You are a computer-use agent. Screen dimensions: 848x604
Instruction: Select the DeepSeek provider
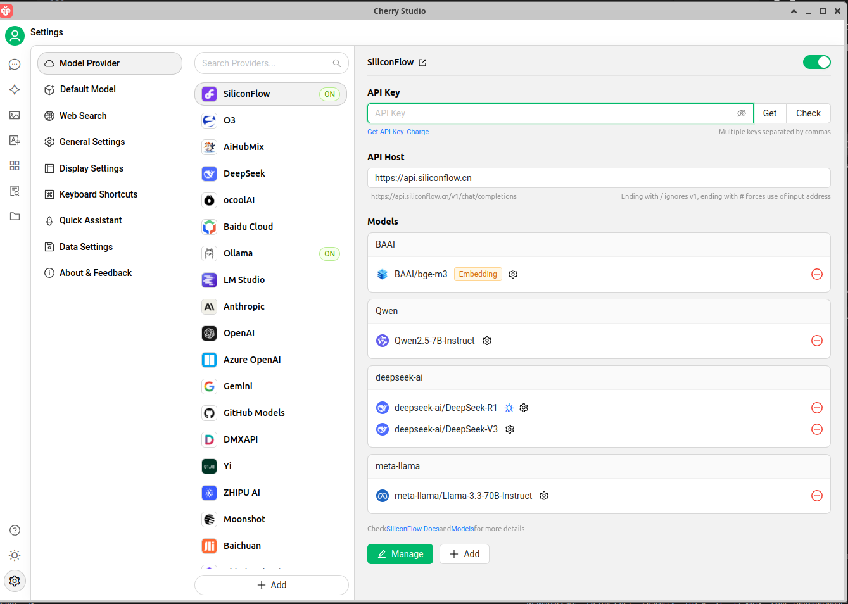[x=271, y=173]
